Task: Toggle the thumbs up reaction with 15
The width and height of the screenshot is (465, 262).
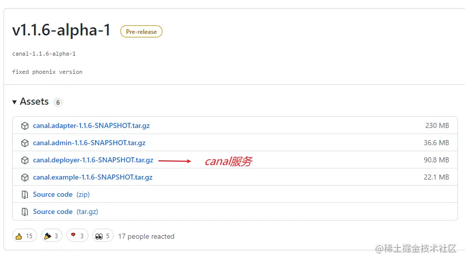Action: click(x=24, y=236)
